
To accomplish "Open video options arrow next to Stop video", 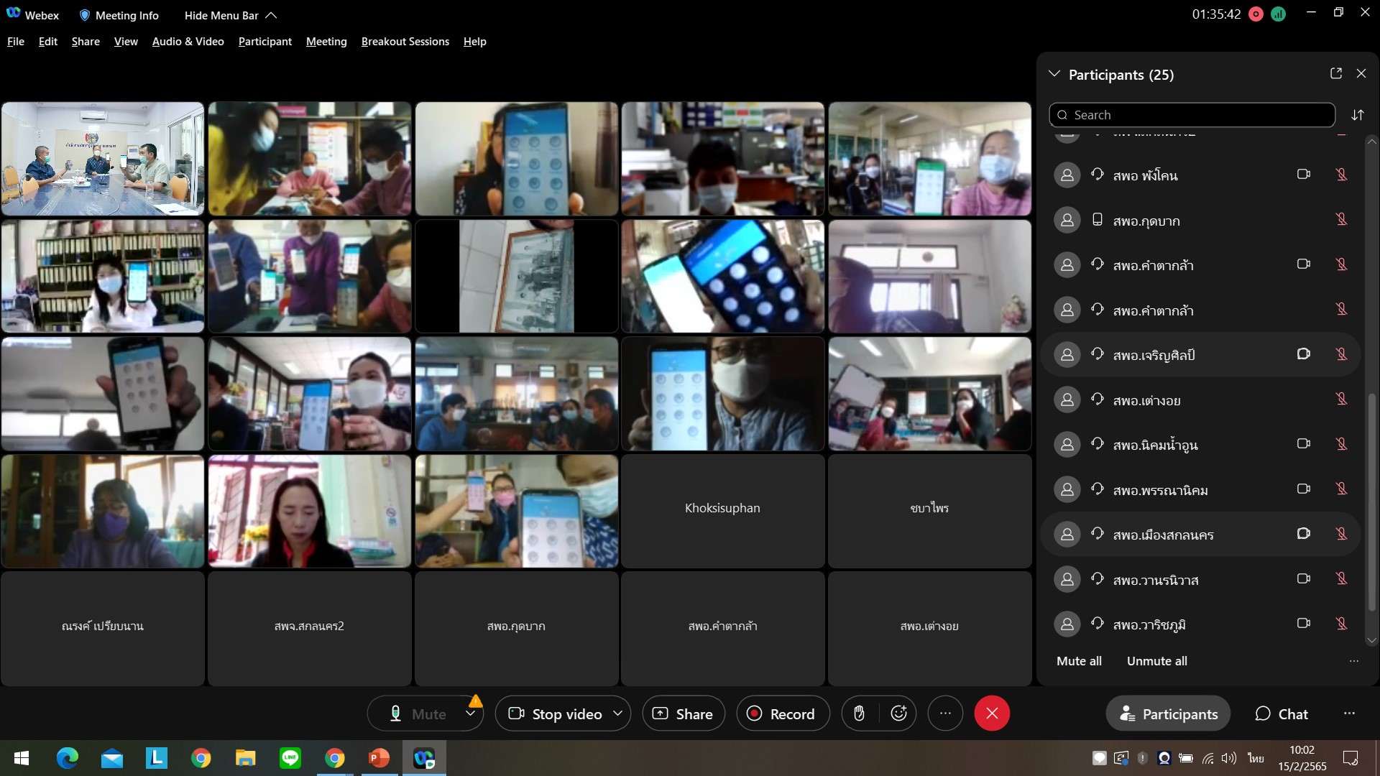I will [618, 713].
